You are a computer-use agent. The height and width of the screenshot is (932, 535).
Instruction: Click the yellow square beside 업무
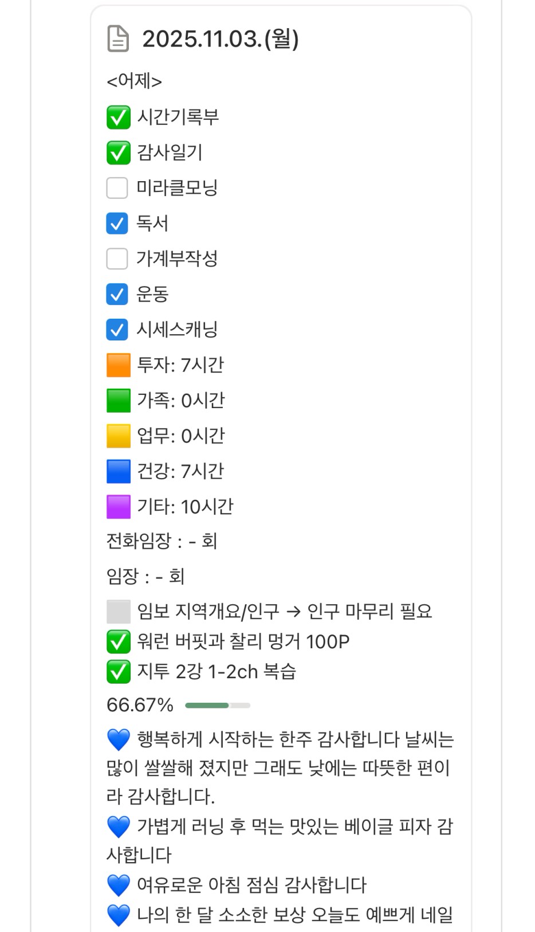point(118,436)
